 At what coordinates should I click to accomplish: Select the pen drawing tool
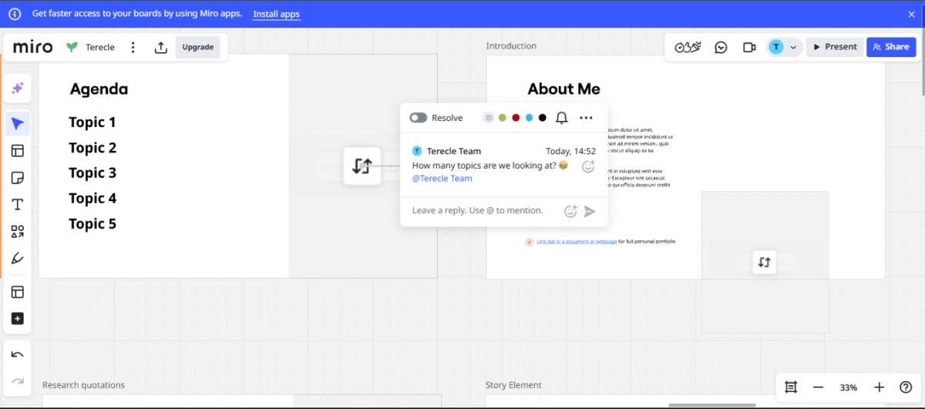pyautogui.click(x=17, y=258)
